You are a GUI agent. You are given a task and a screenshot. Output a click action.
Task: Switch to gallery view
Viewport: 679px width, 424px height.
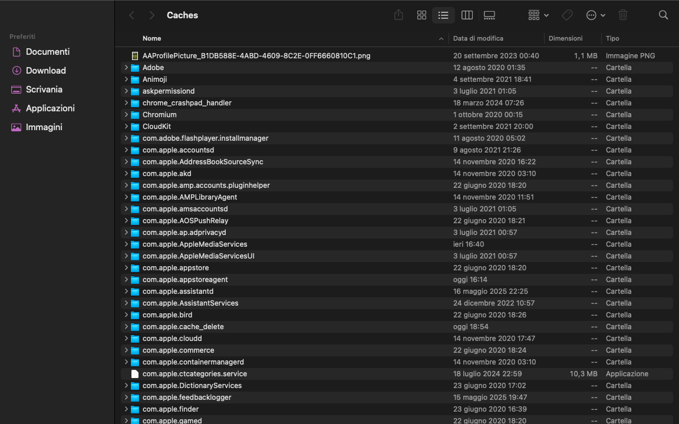(x=489, y=15)
